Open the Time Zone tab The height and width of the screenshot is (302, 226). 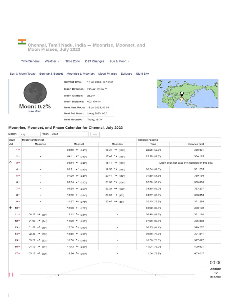click(73, 61)
